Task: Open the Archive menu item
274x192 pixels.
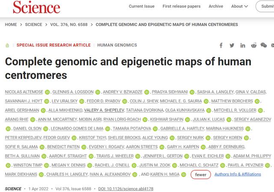Action: 216,6
